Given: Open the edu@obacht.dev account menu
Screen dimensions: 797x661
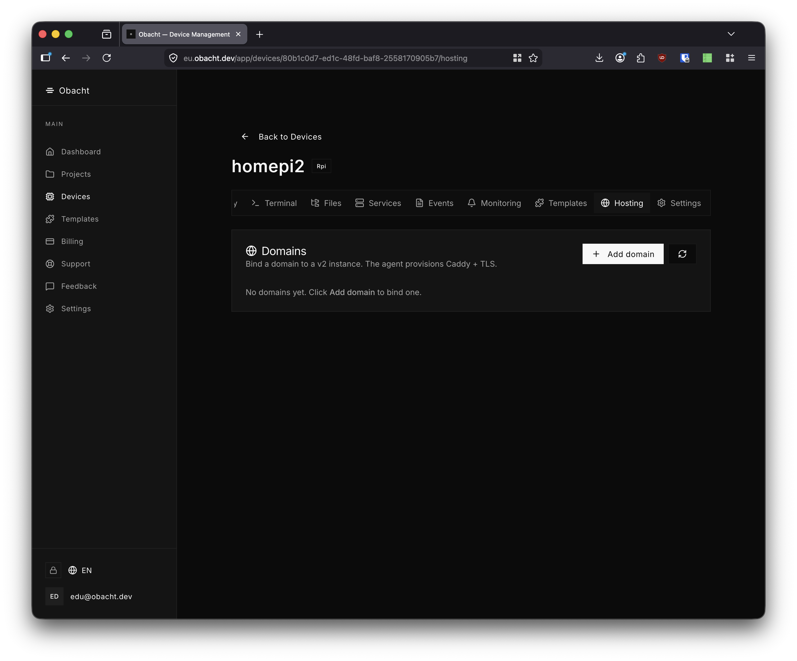Looking at the screenshot, I should 89,596.
